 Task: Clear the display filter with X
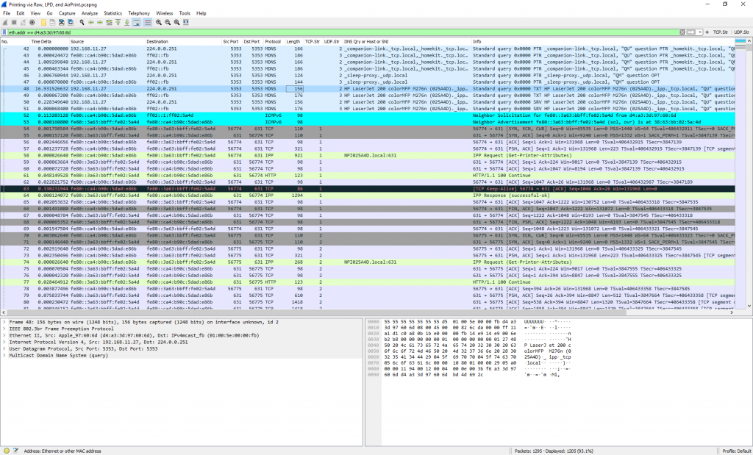(x=682, y=32)
